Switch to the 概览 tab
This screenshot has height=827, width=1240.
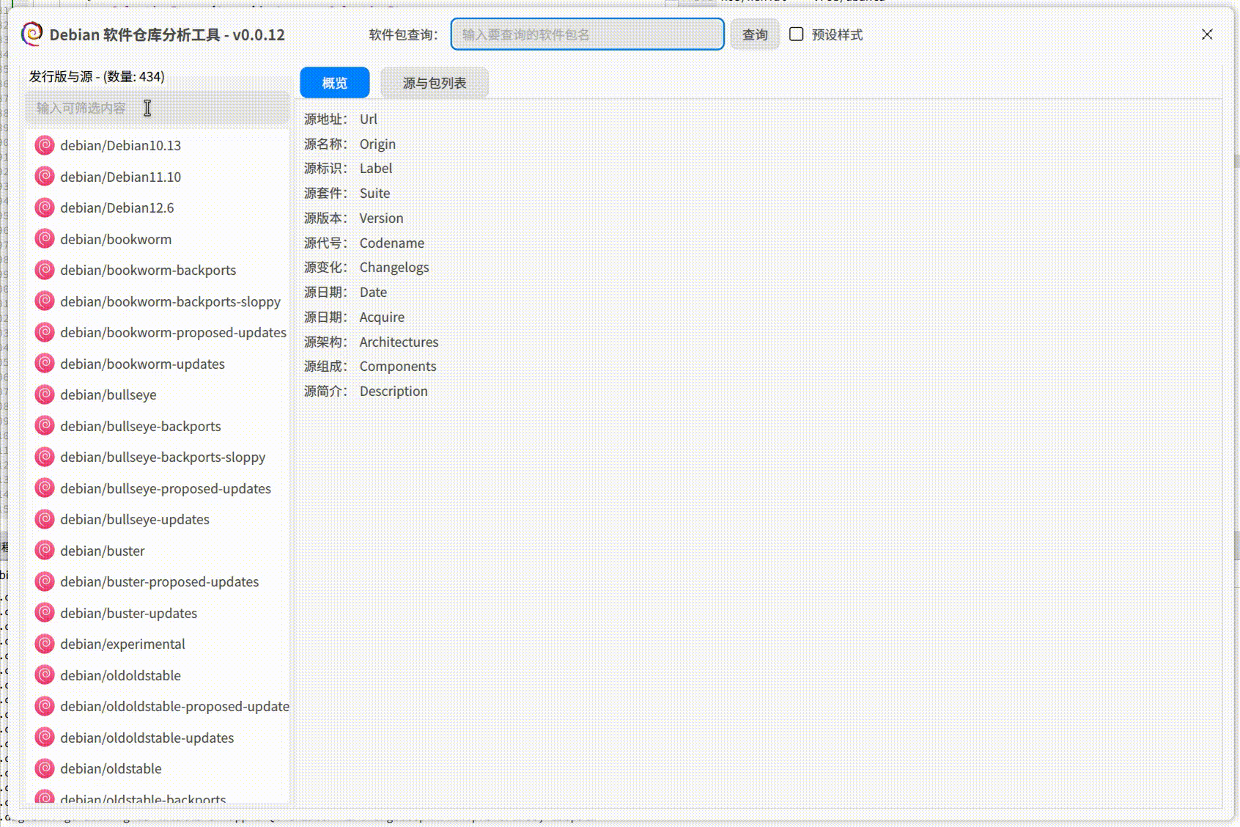pos(335,83)
